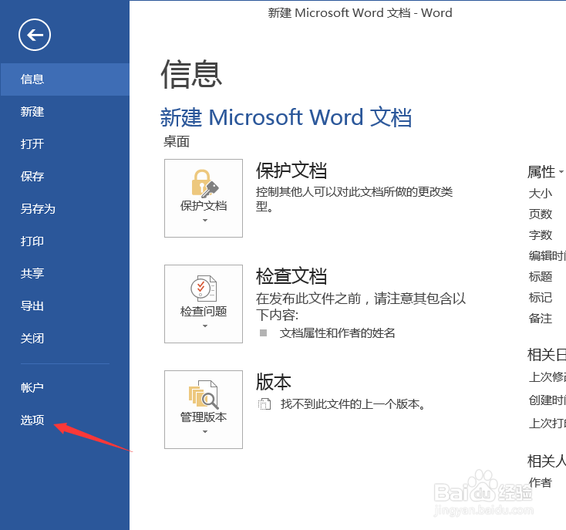
Task: Expand the 检查问题 button dropdown arrow
Action: [x=205, y=326]
